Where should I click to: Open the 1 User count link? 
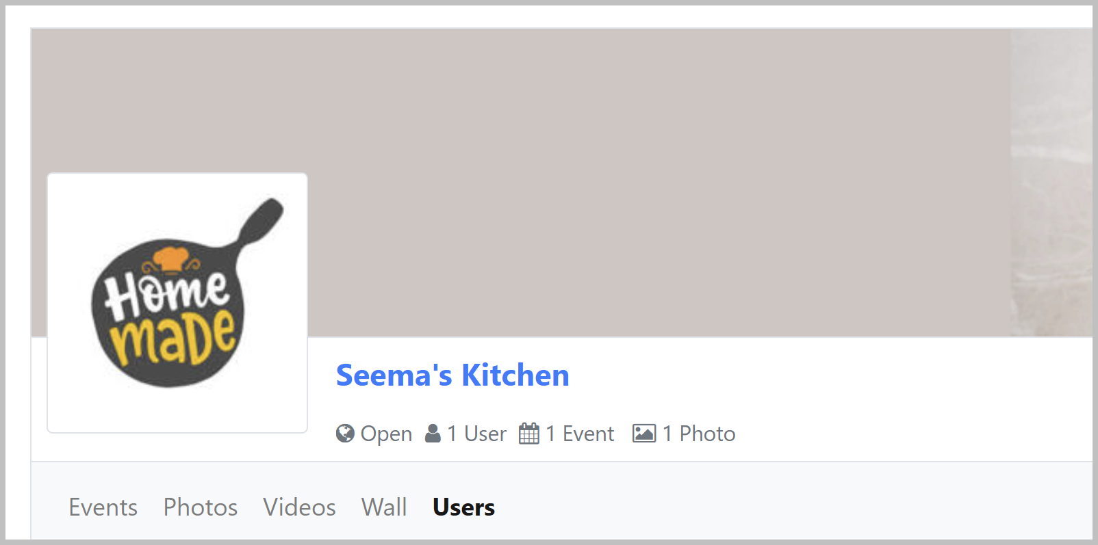[x=476, y=434]
